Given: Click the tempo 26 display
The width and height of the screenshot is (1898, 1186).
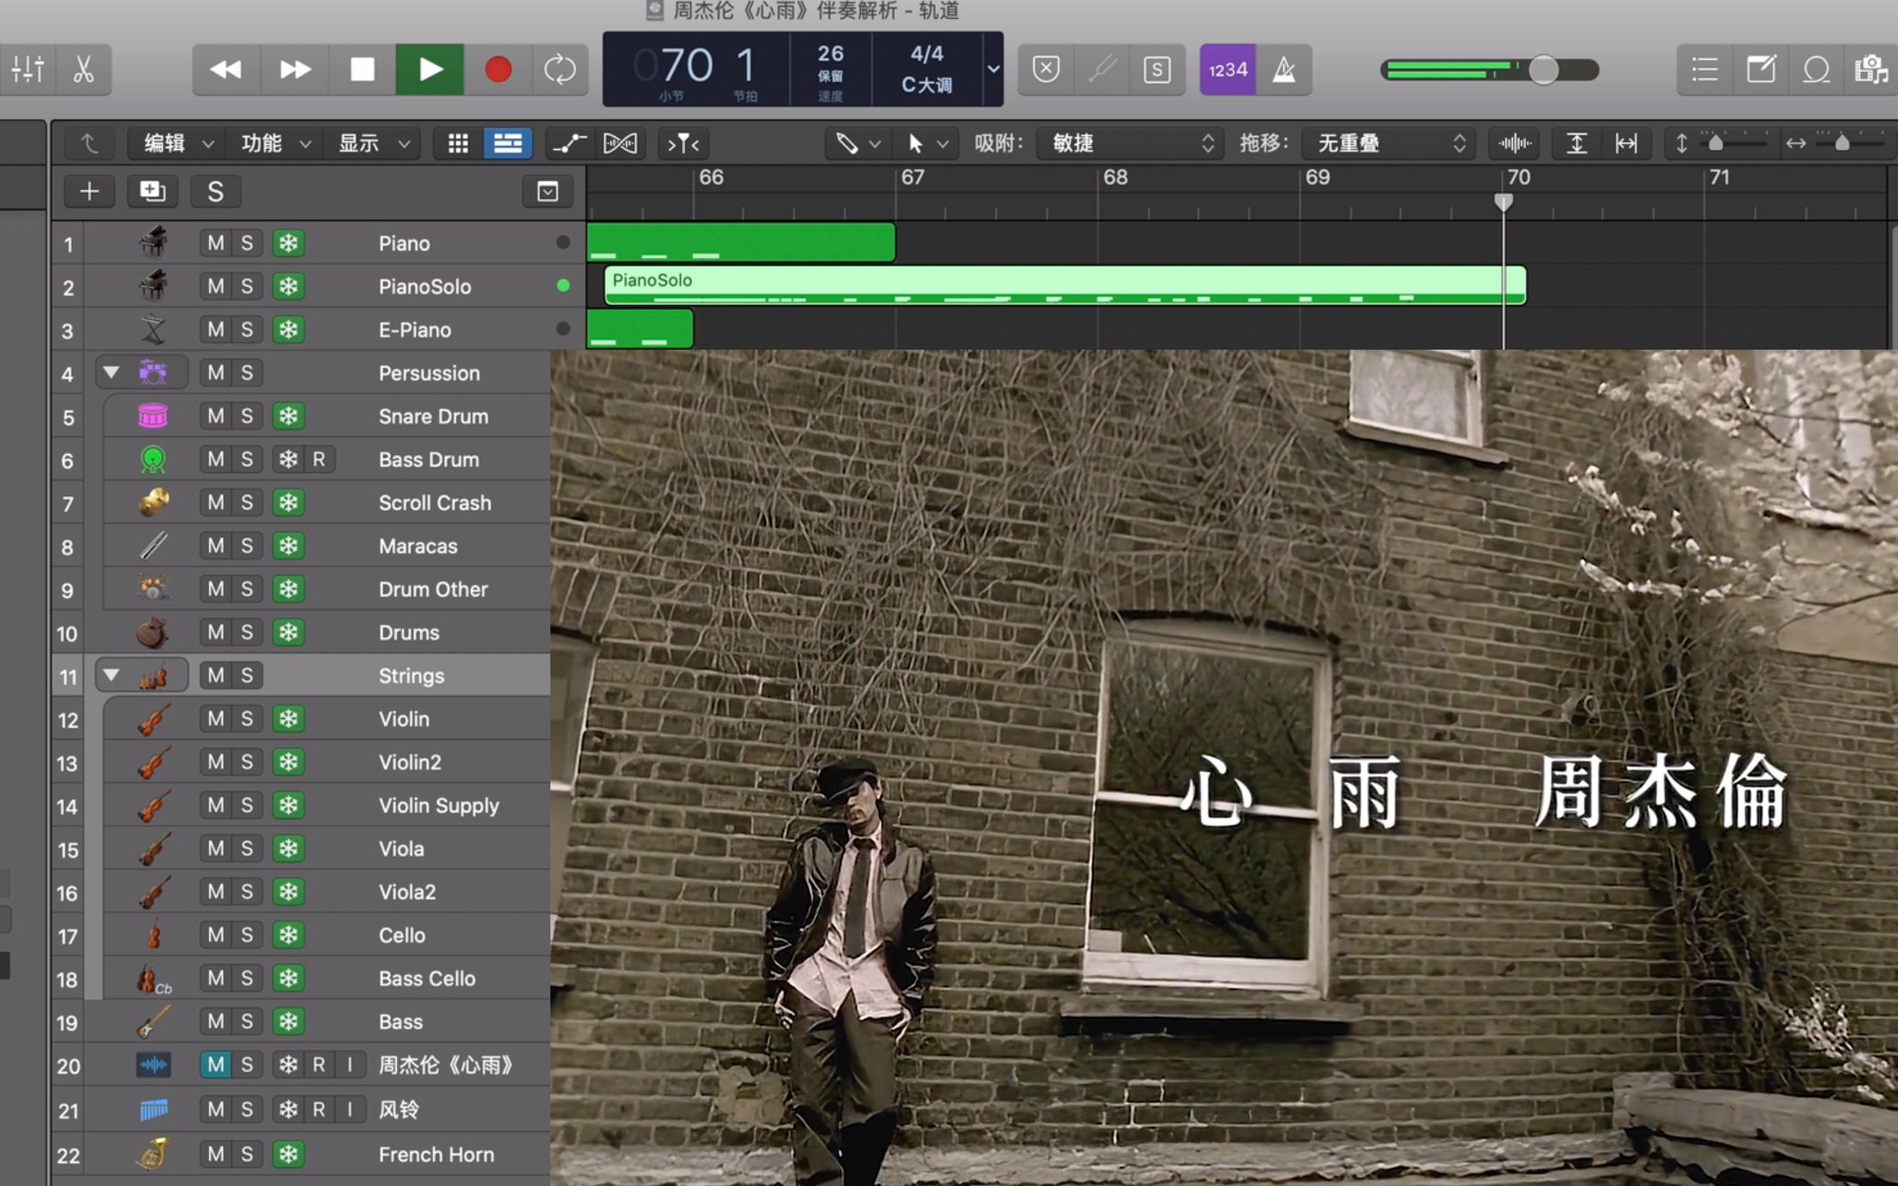Looking at the screenshot, I should tap(830, 55).
